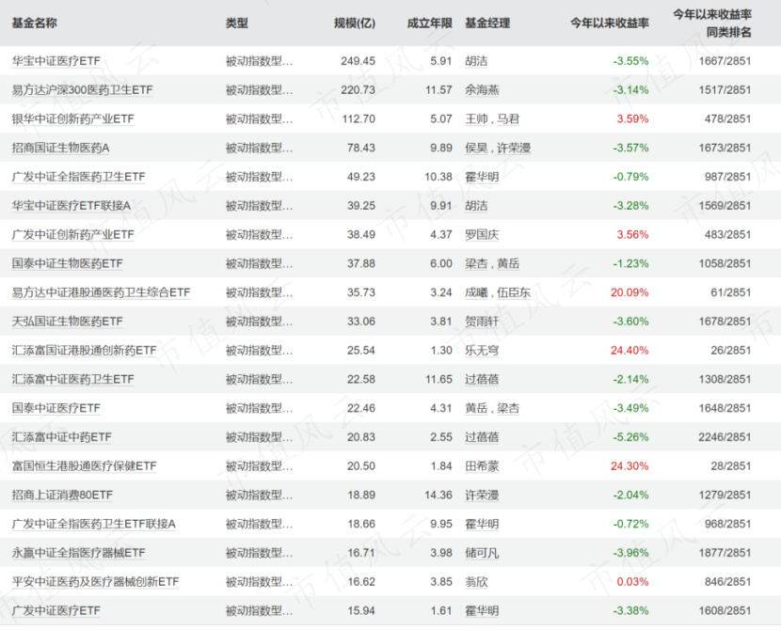Open fund link 广发中证全指医药卫生ETF

(79, 177)
